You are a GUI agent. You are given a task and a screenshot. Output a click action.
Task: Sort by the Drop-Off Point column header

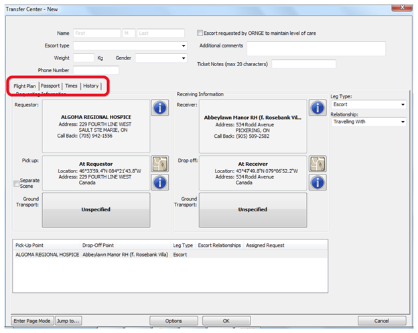click(x=125, y=245)
